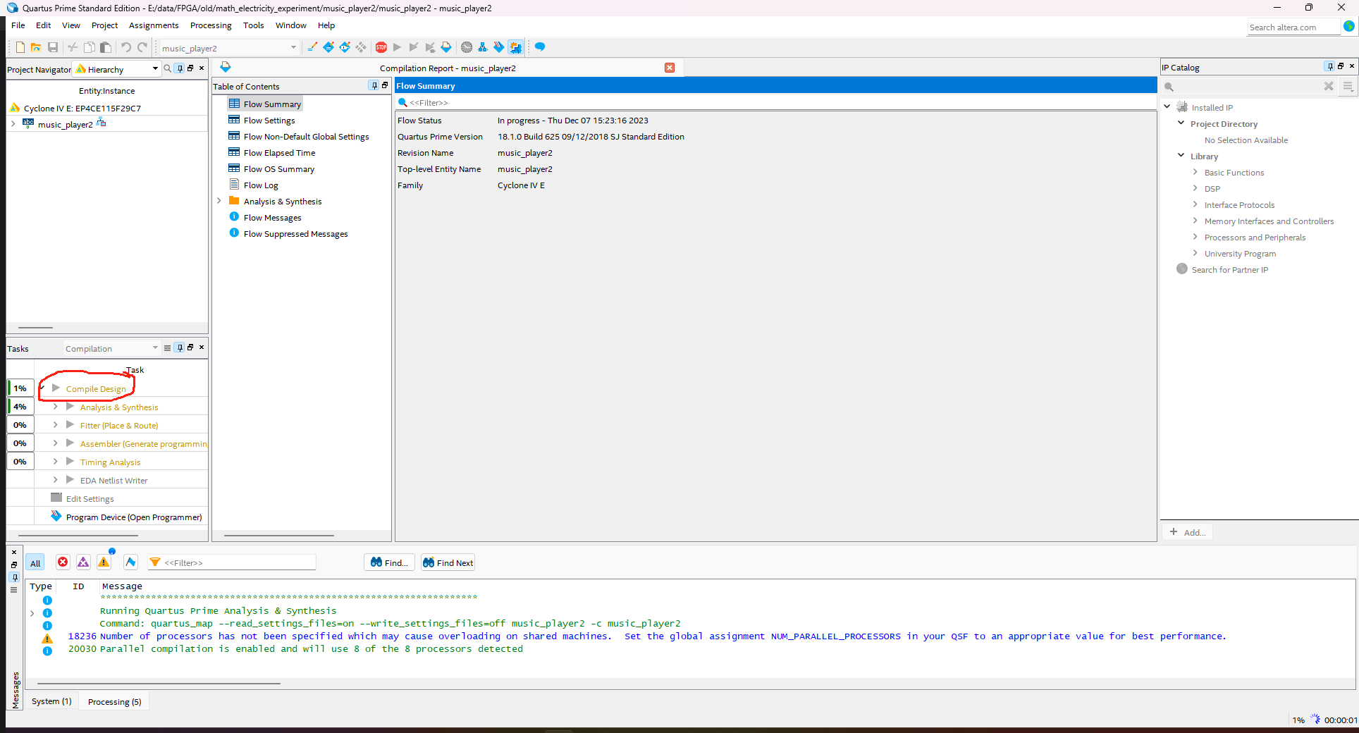The width and height of the screenshot is (1359, 733).
Task: Expand music_player2 entity in hierarchy
Action: click(x=13, y=124)
